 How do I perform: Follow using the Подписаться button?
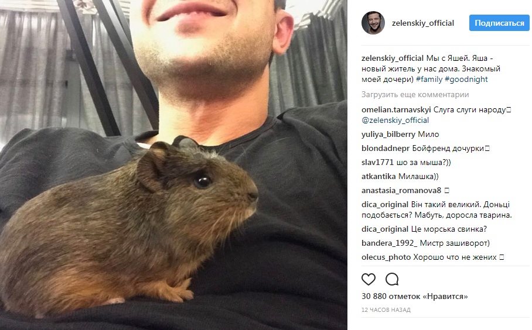coord(499,23)
